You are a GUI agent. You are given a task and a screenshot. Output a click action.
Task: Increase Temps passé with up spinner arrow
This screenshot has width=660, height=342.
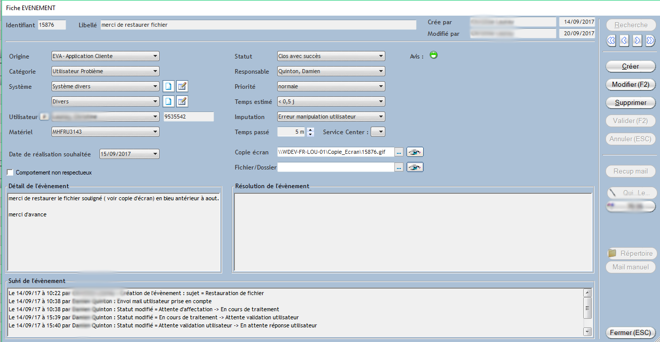[311, 130]
